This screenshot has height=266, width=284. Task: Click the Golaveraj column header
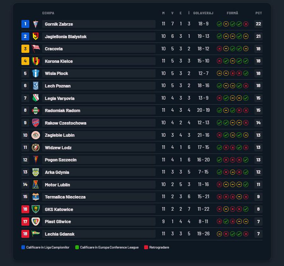pyautogui.click(x=203, y=13)
